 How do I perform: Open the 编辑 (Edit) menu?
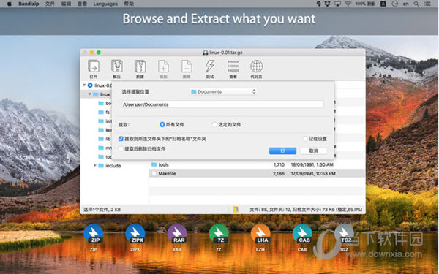coord(66,4)
